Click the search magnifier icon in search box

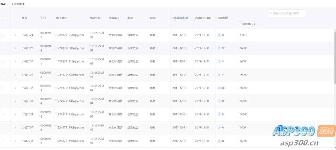point(271,14)
